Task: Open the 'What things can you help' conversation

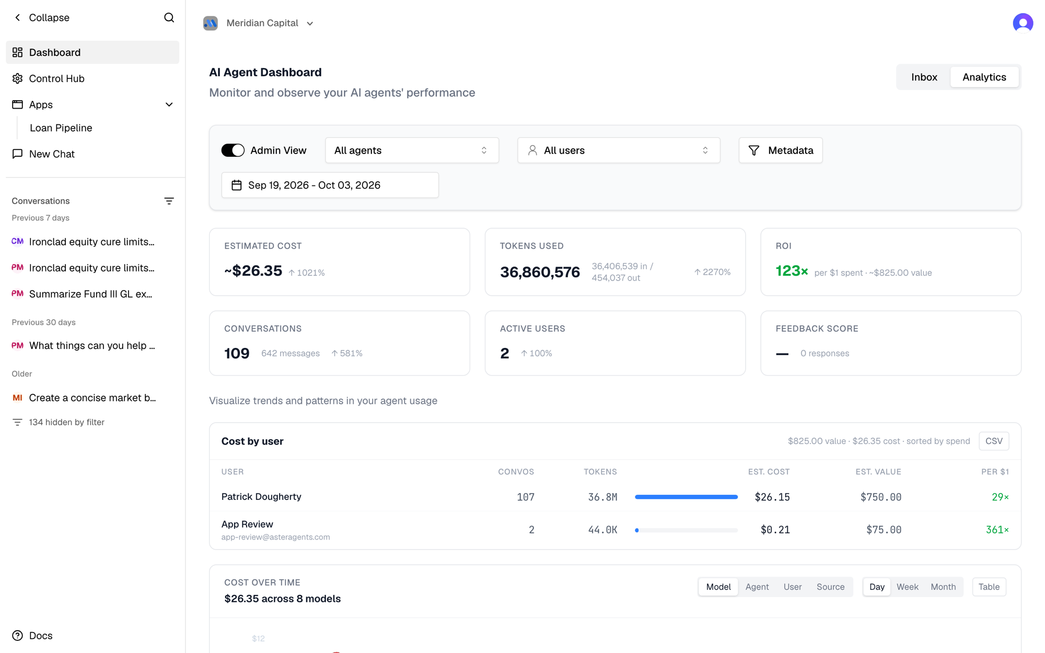Action: coord(92,345)
